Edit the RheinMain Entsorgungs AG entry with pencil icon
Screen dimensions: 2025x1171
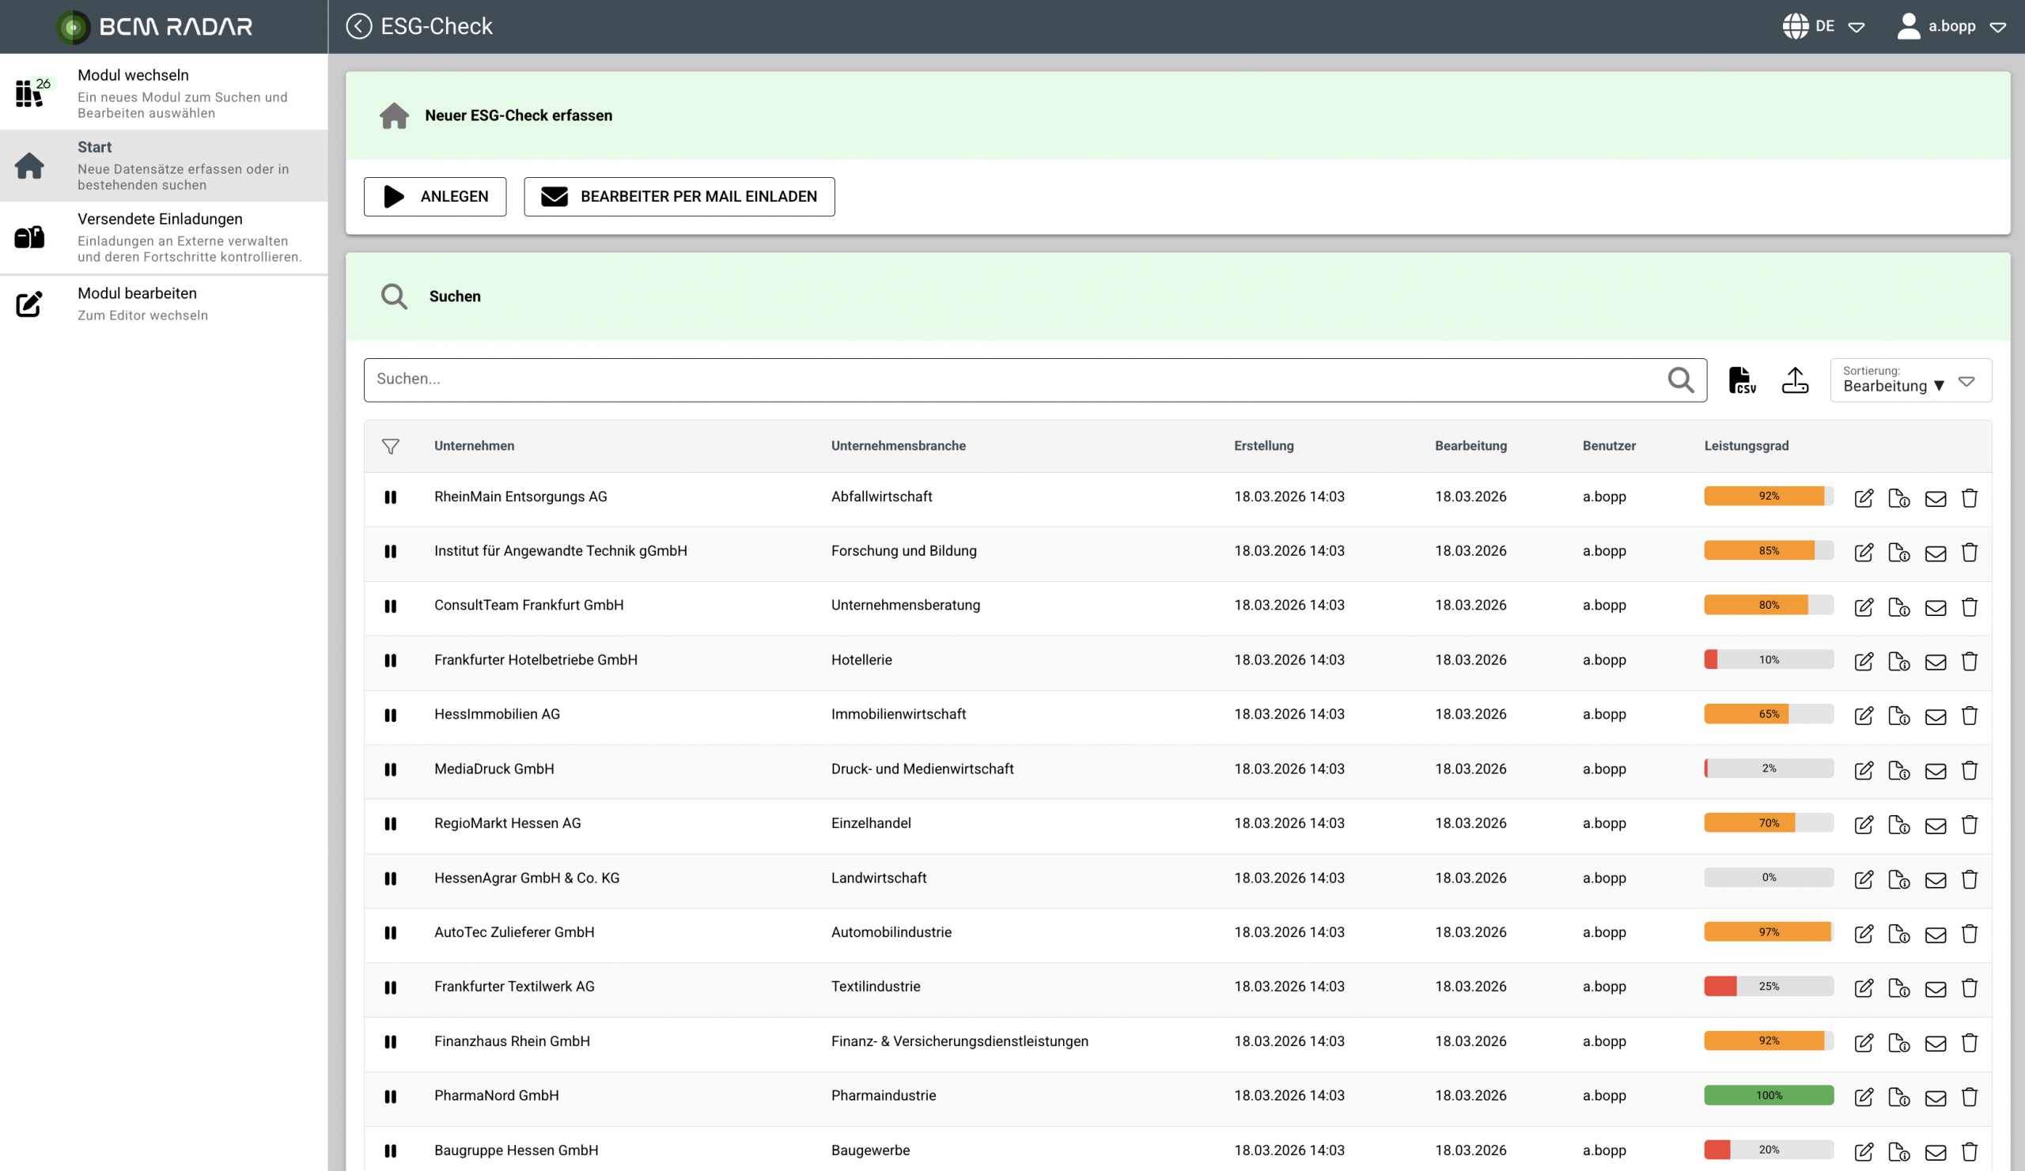[1865, 498]
